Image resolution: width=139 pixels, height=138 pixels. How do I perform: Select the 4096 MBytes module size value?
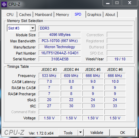60,35
